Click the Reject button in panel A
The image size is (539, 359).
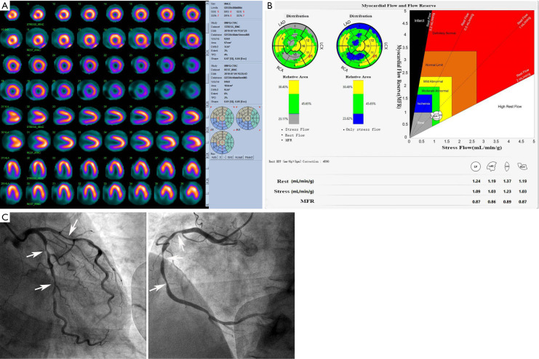click(249, 157)
